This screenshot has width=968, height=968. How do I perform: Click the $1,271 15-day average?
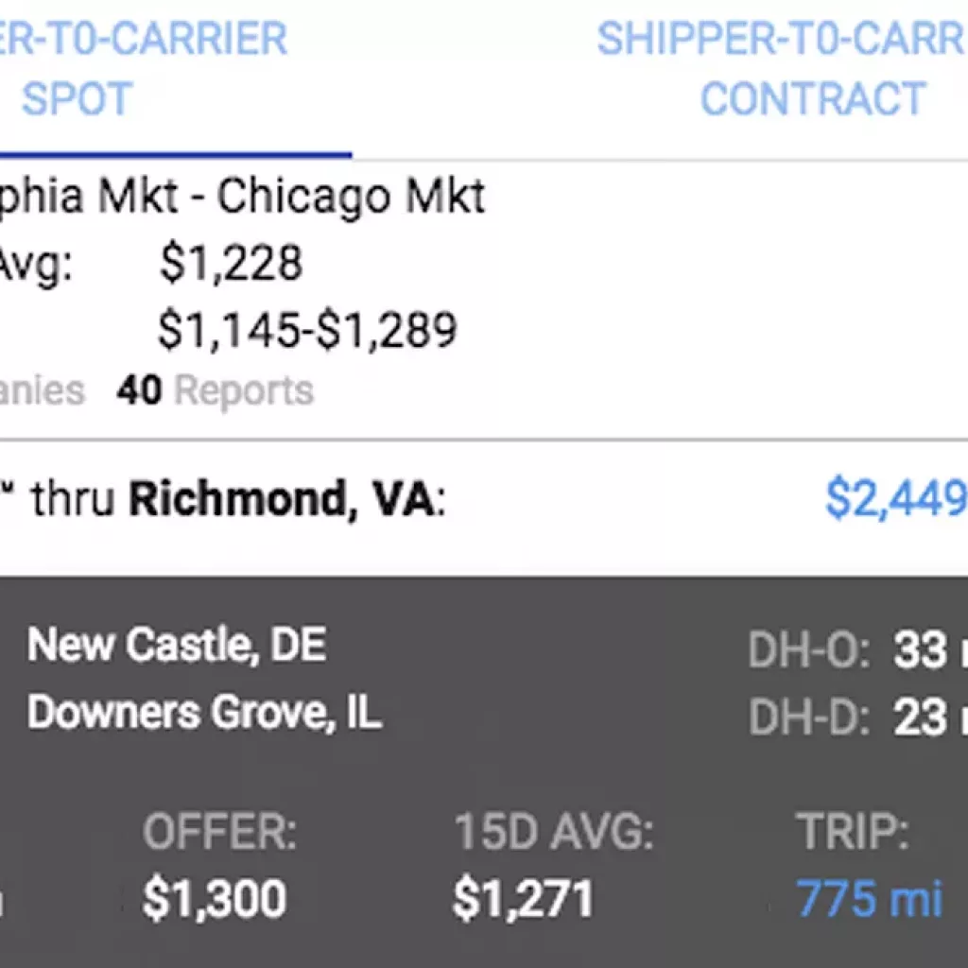pyautogui.click(x=523, y=899)
